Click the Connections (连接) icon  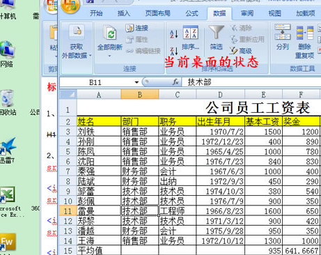tap(130, 28)
